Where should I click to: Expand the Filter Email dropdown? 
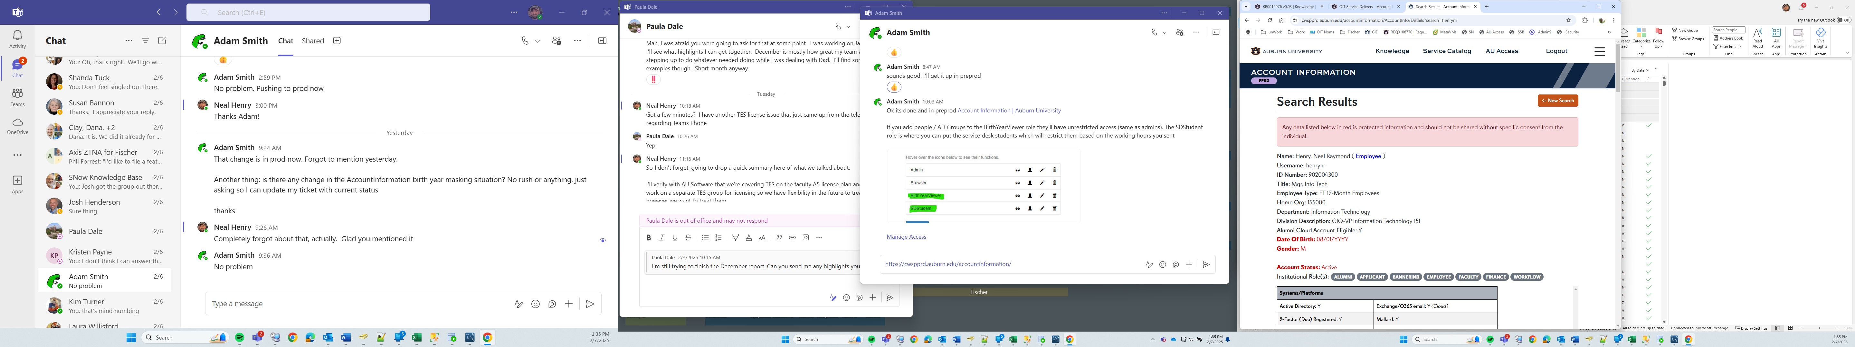click(1727, 47)
